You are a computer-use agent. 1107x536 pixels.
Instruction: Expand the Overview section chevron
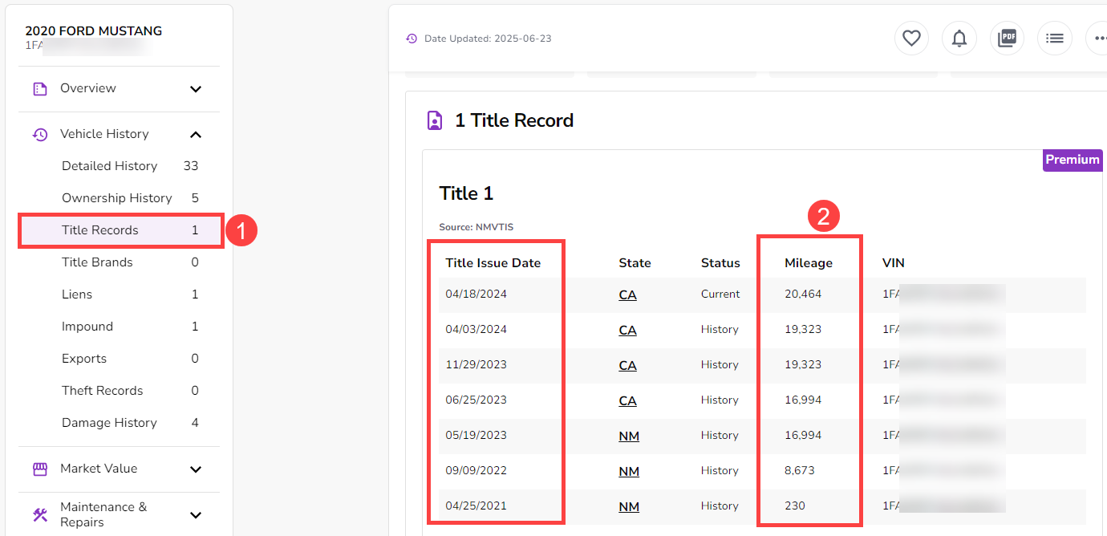196,89
